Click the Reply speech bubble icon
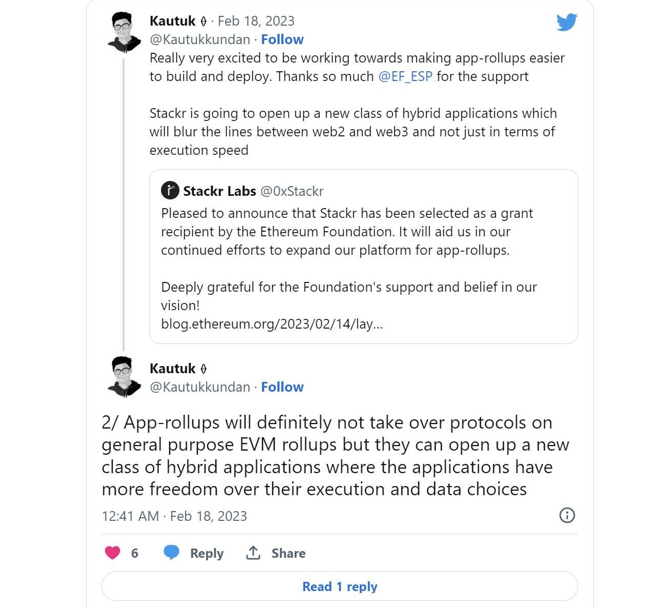669x608 pixels. (x=171, y=553)
